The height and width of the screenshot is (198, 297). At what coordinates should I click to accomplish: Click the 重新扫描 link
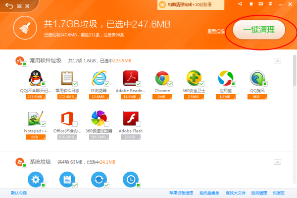point(216,31)
